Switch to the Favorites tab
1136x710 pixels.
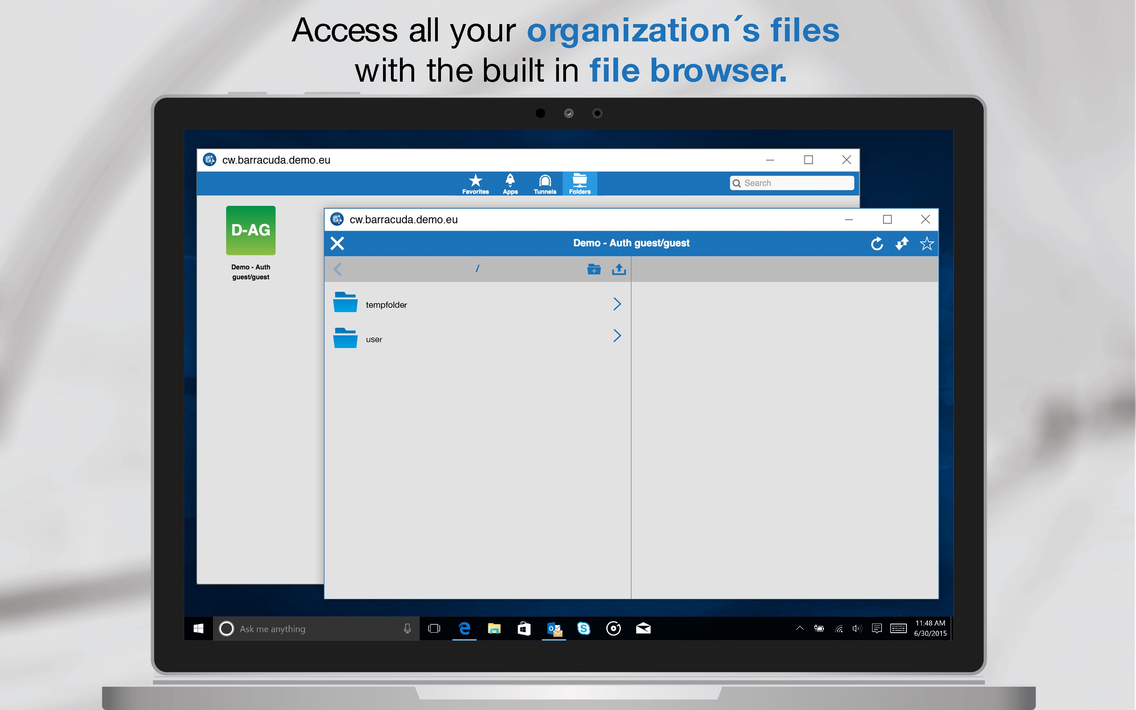point(476,183)
